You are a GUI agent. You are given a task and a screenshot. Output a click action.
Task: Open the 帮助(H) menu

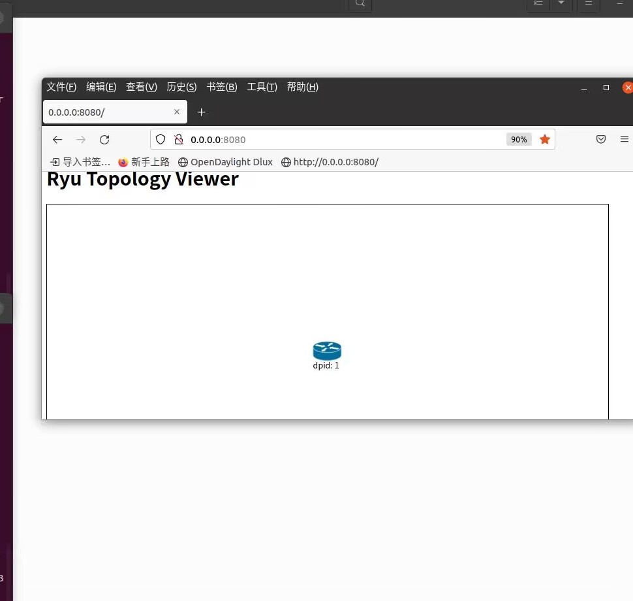point(302,87)
